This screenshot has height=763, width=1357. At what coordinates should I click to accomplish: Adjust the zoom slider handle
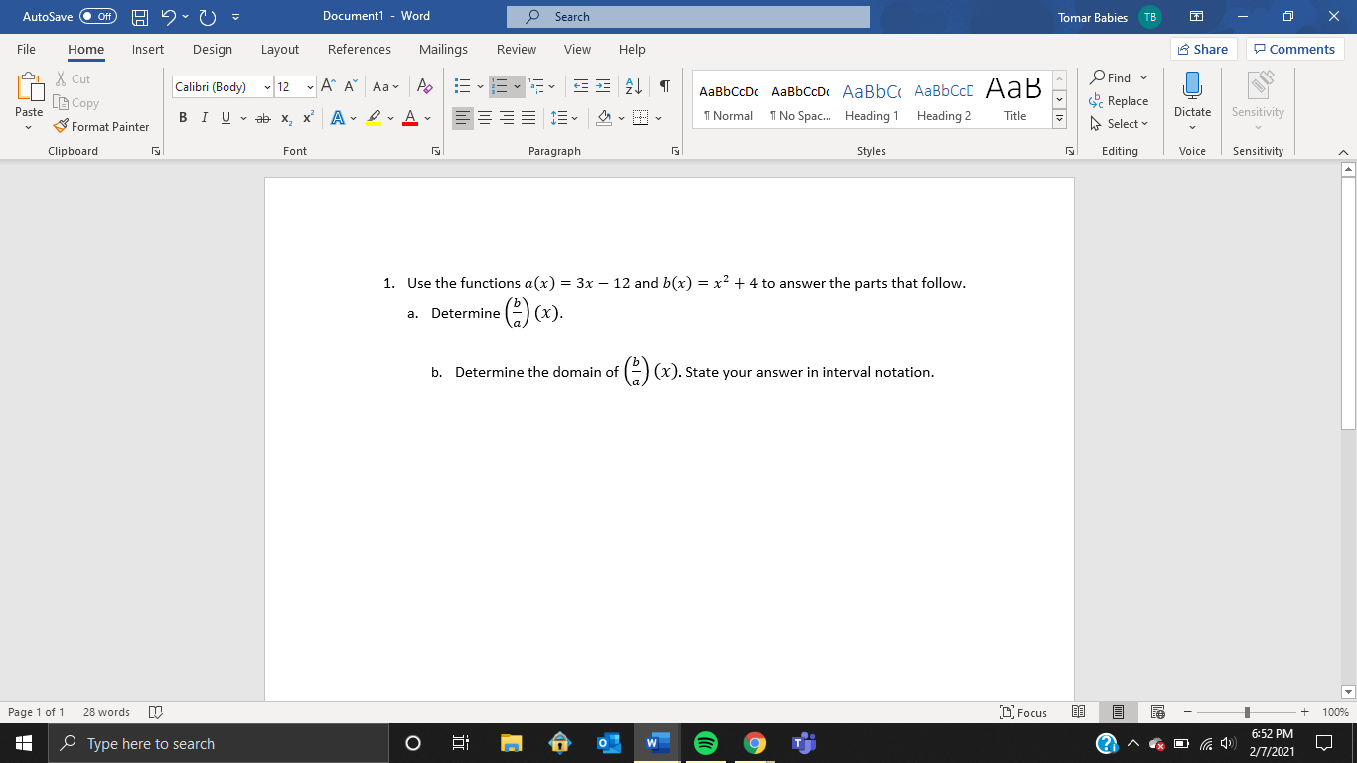point(1248,712)
